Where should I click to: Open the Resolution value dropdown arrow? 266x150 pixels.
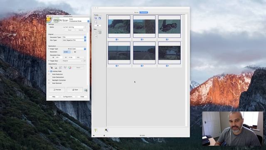[72, 52]
